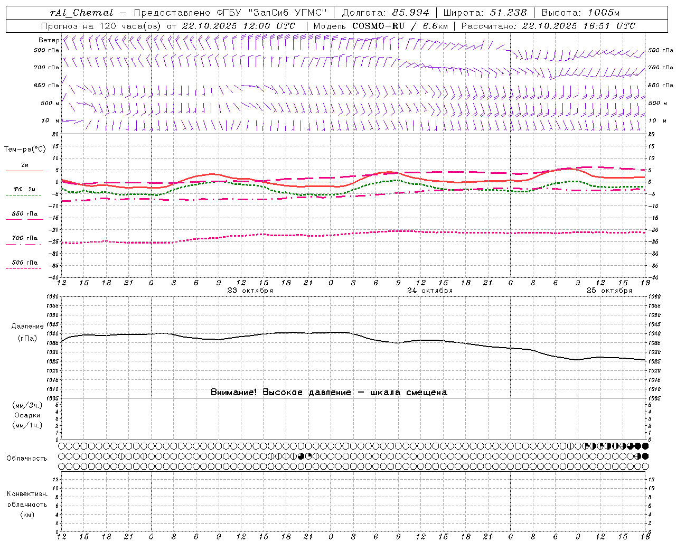This screenshot has width=676, height=541.
Task: Click the '500 гПа' temperature legend entry
Action: (x=25, y=263)
